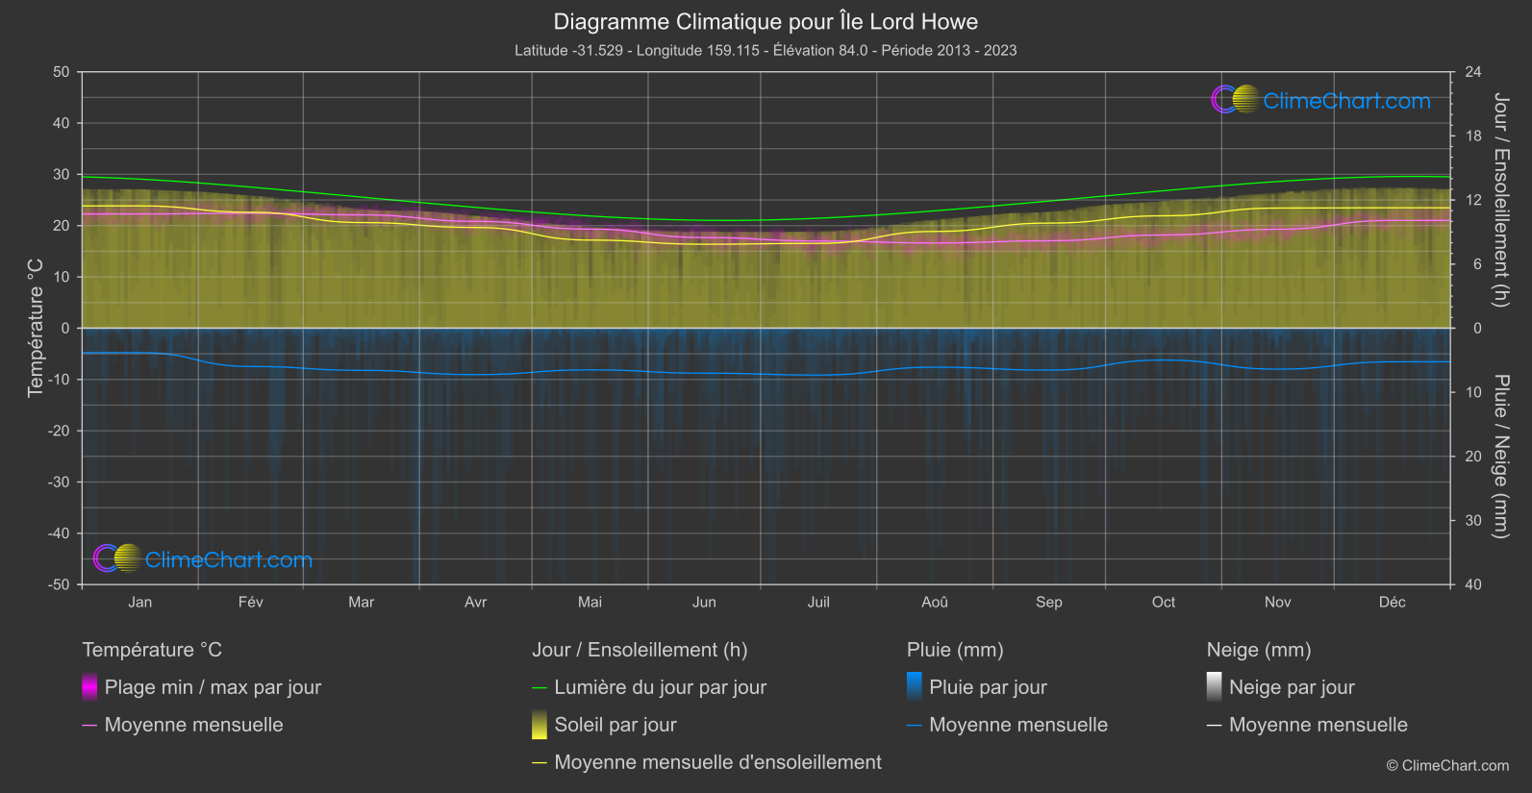The height and width of the screenshot is (793, 1532).
Task: Click the blue Pluie par jour swatch
Action: (x=915, y=687)
